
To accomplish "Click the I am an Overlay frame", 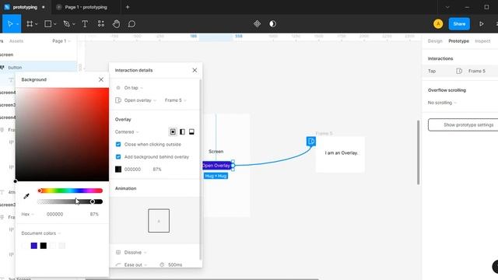I will [341, 155].
